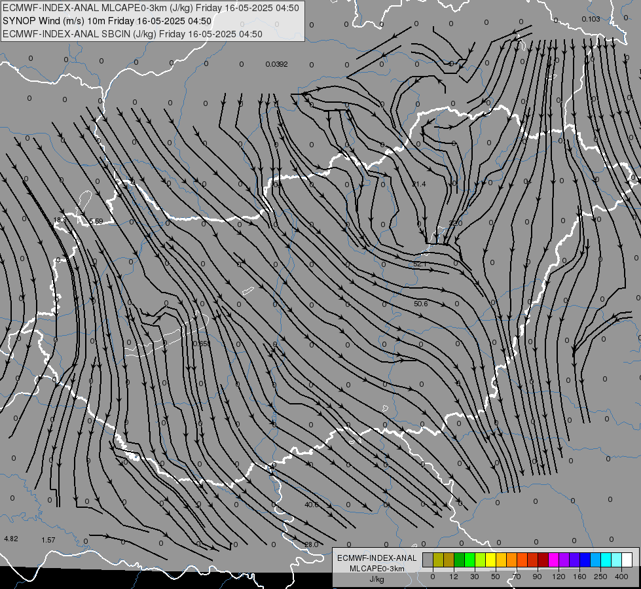
Task: Click legend scale label 250
Action: coord(600,577)
